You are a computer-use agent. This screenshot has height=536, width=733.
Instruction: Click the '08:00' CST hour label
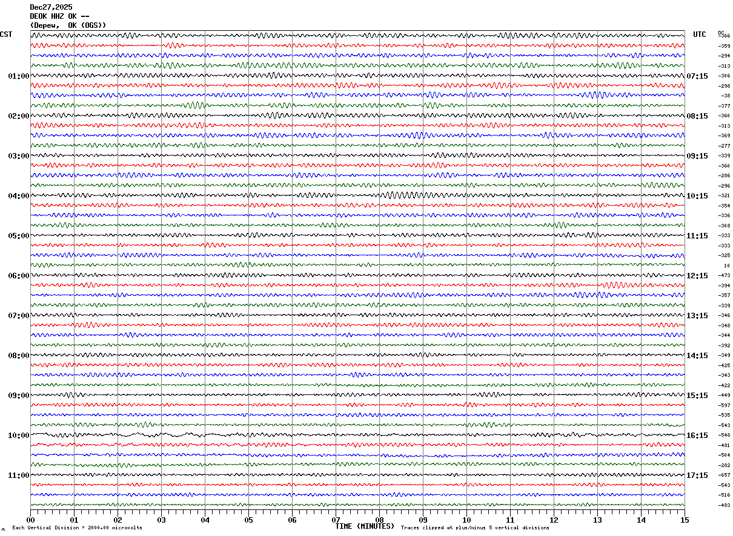[x=19, y=356]
